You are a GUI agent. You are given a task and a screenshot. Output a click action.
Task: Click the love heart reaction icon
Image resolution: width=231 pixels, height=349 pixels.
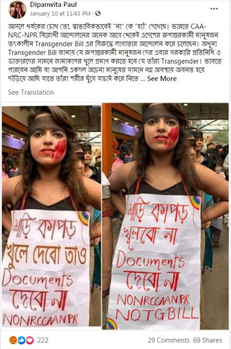(30, 340)
